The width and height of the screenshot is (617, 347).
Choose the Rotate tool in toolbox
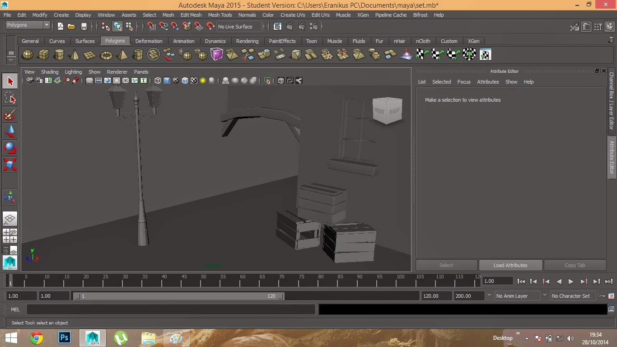pos(10,148)
